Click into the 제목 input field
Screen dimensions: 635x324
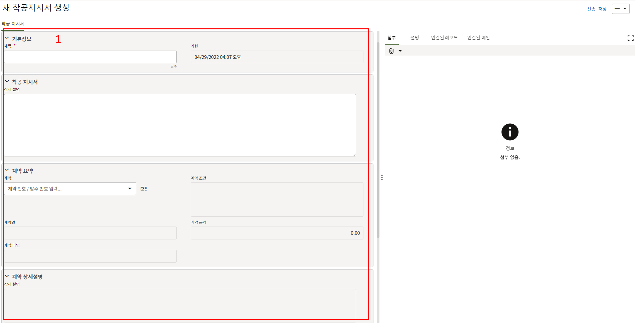coord(90,57)
